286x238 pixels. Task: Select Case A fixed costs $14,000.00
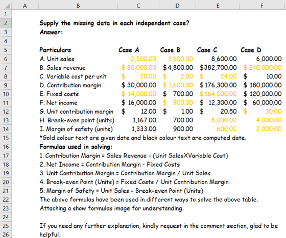(x=138, y=94)
